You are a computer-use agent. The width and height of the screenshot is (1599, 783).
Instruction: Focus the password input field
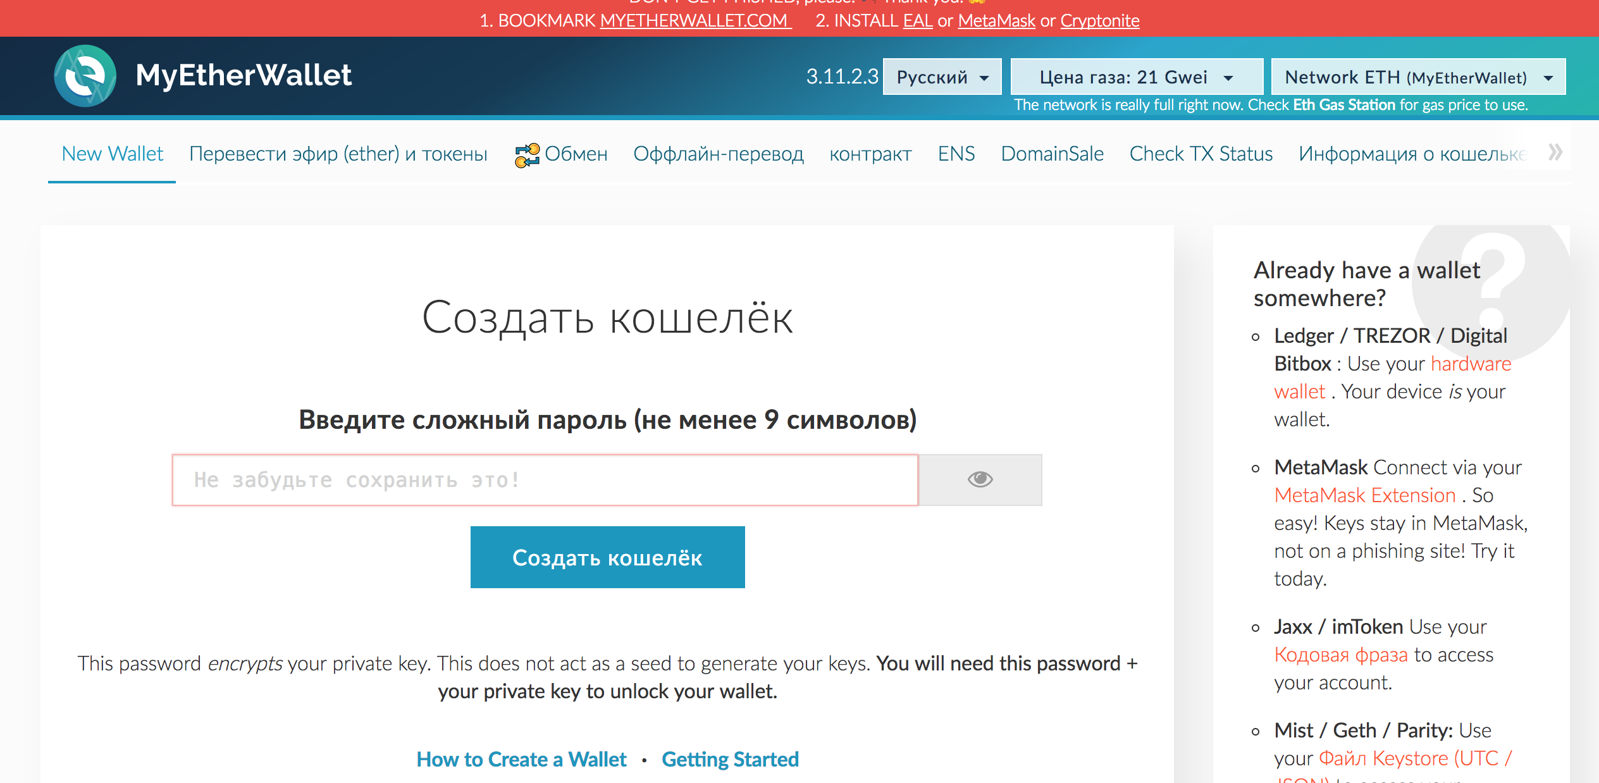(x=545, y=480)
